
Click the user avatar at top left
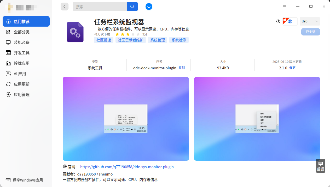click(x=10, y=8)
